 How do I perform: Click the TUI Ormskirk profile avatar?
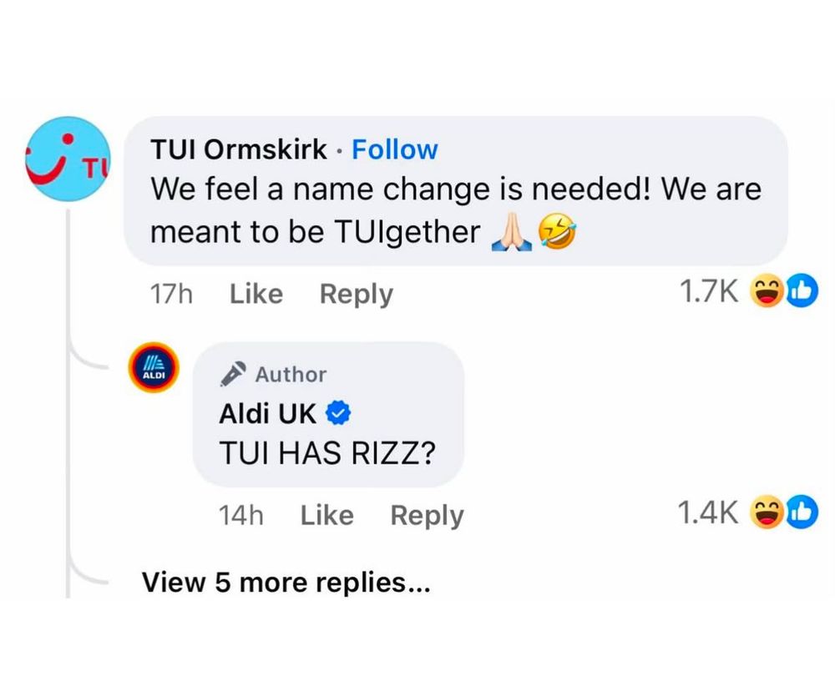click(x=68, y=159)
